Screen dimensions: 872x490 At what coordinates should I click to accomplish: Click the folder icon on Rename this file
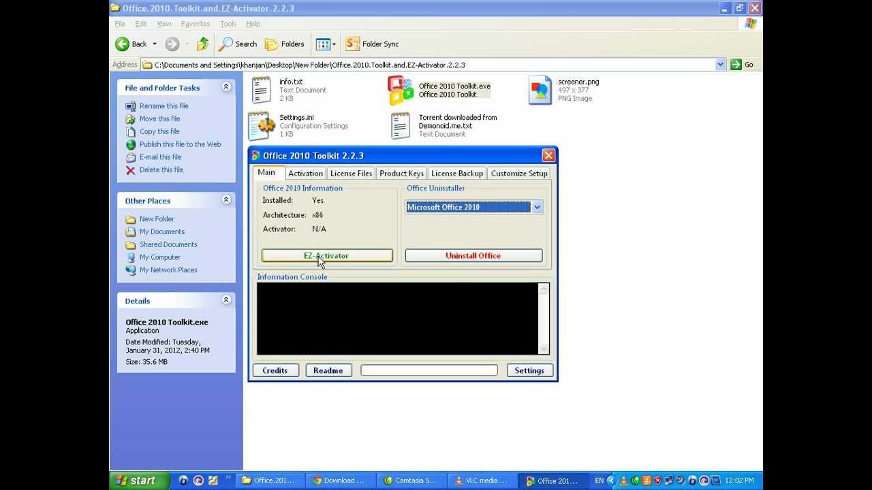coord(131,106)
